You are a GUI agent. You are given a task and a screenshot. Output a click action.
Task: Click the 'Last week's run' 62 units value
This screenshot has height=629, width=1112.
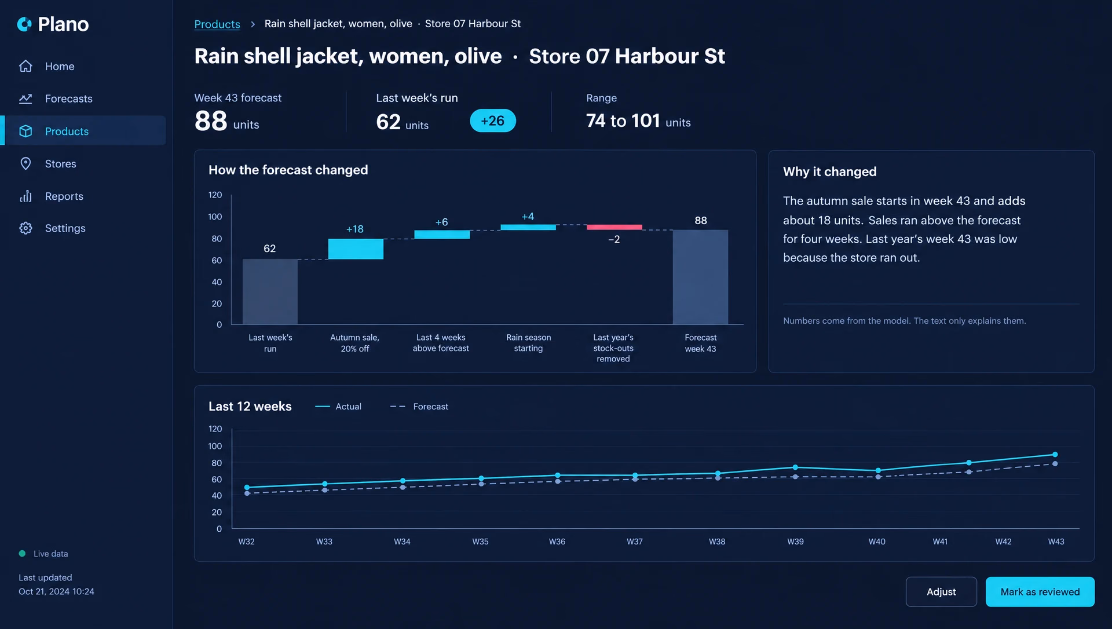pyautogui.click(x=402, y=122)
